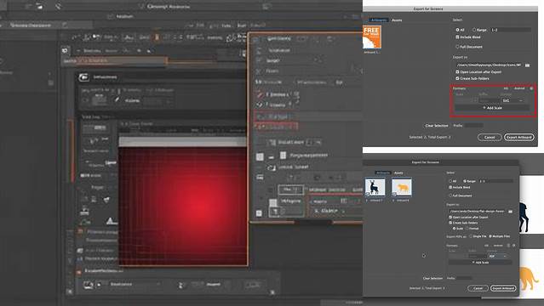Open Formats settings gear in SVG export dialog
The height and width of the screenshot is (306, 544).
tap(531, 88)
